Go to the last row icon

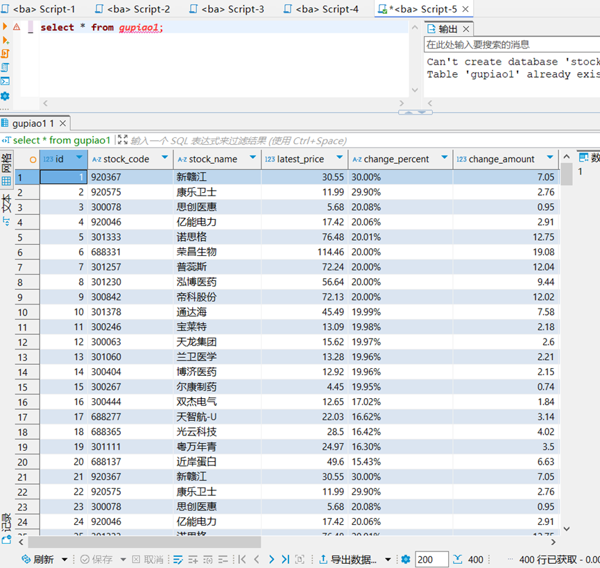286,560
